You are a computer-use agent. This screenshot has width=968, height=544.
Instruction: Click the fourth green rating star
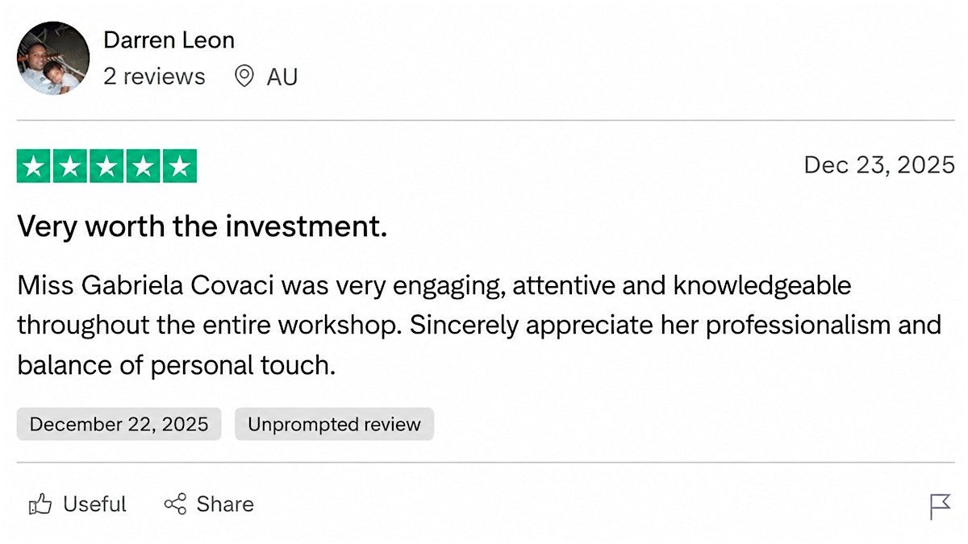click(143, 167)
